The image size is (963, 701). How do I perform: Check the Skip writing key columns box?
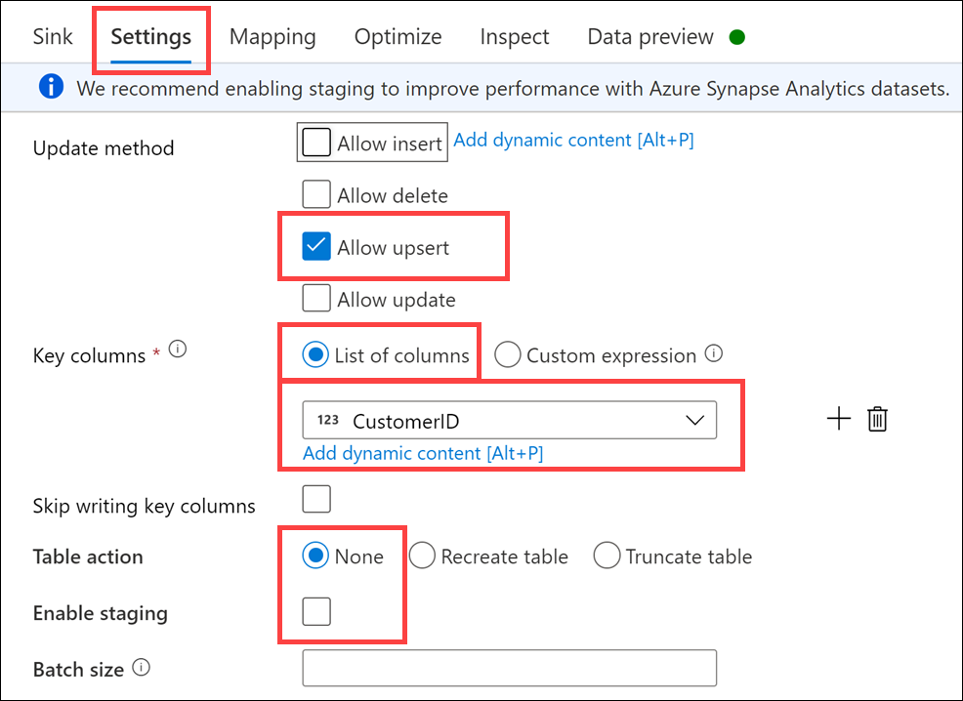pyautogui.click(x=316, y=499)
